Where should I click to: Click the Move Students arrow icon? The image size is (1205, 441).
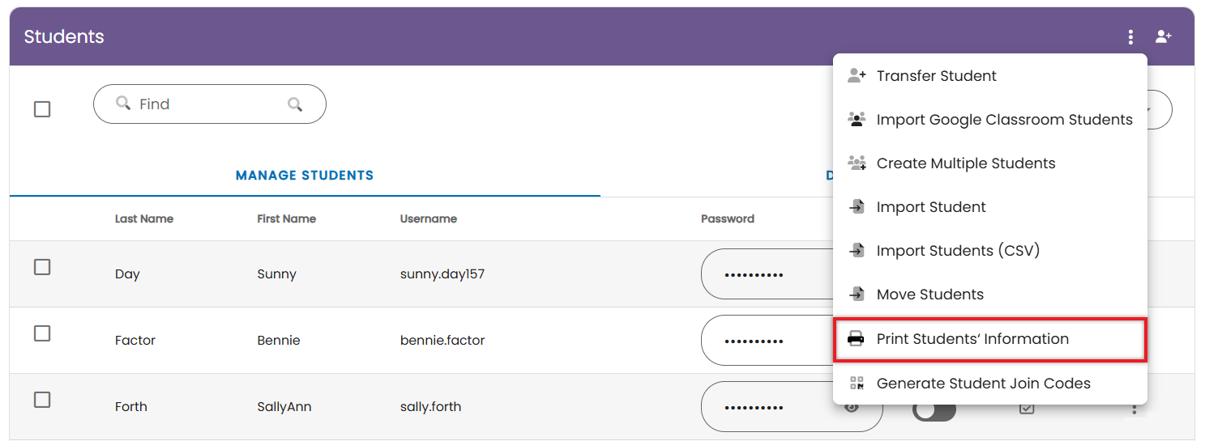pyautogui.click(x=857, y=295)
